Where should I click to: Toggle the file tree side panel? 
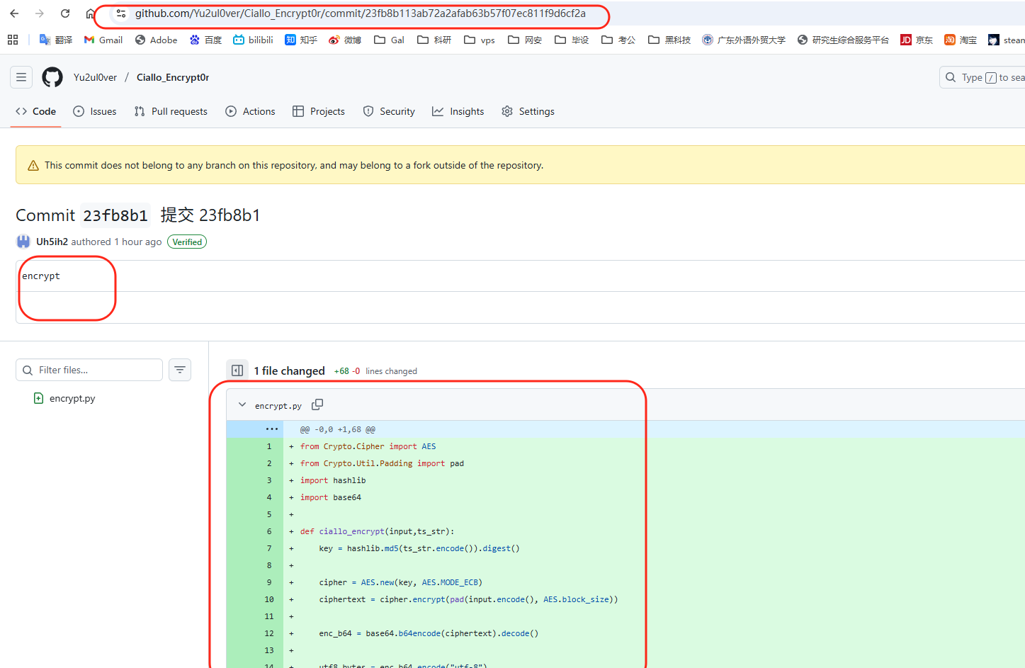[237, 370]
